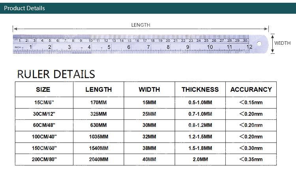Click the 2040MM length cell

(99, 159)
